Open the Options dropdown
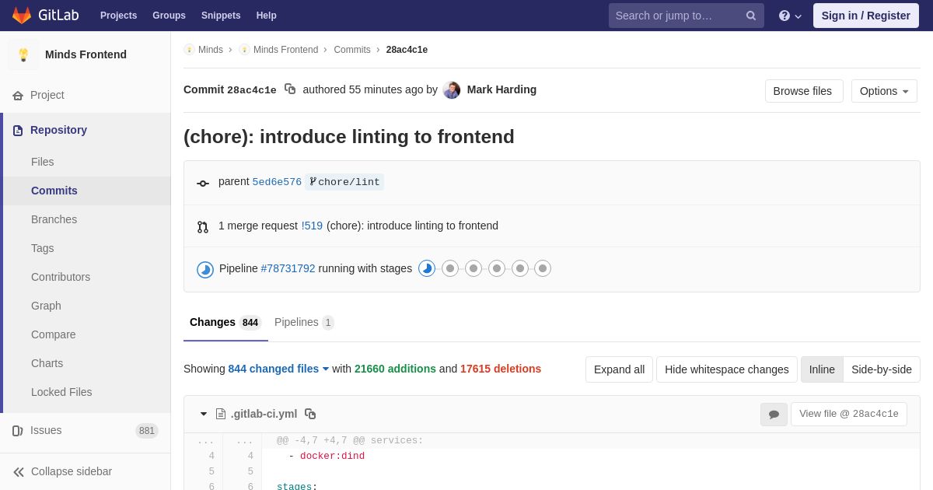The width and height of the screenshot is (933, 490). (884, 91)
